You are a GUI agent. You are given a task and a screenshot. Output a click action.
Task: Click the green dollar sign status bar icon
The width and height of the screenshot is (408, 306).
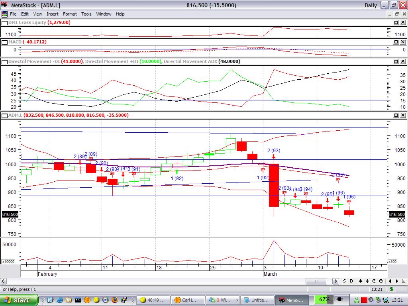391,289
